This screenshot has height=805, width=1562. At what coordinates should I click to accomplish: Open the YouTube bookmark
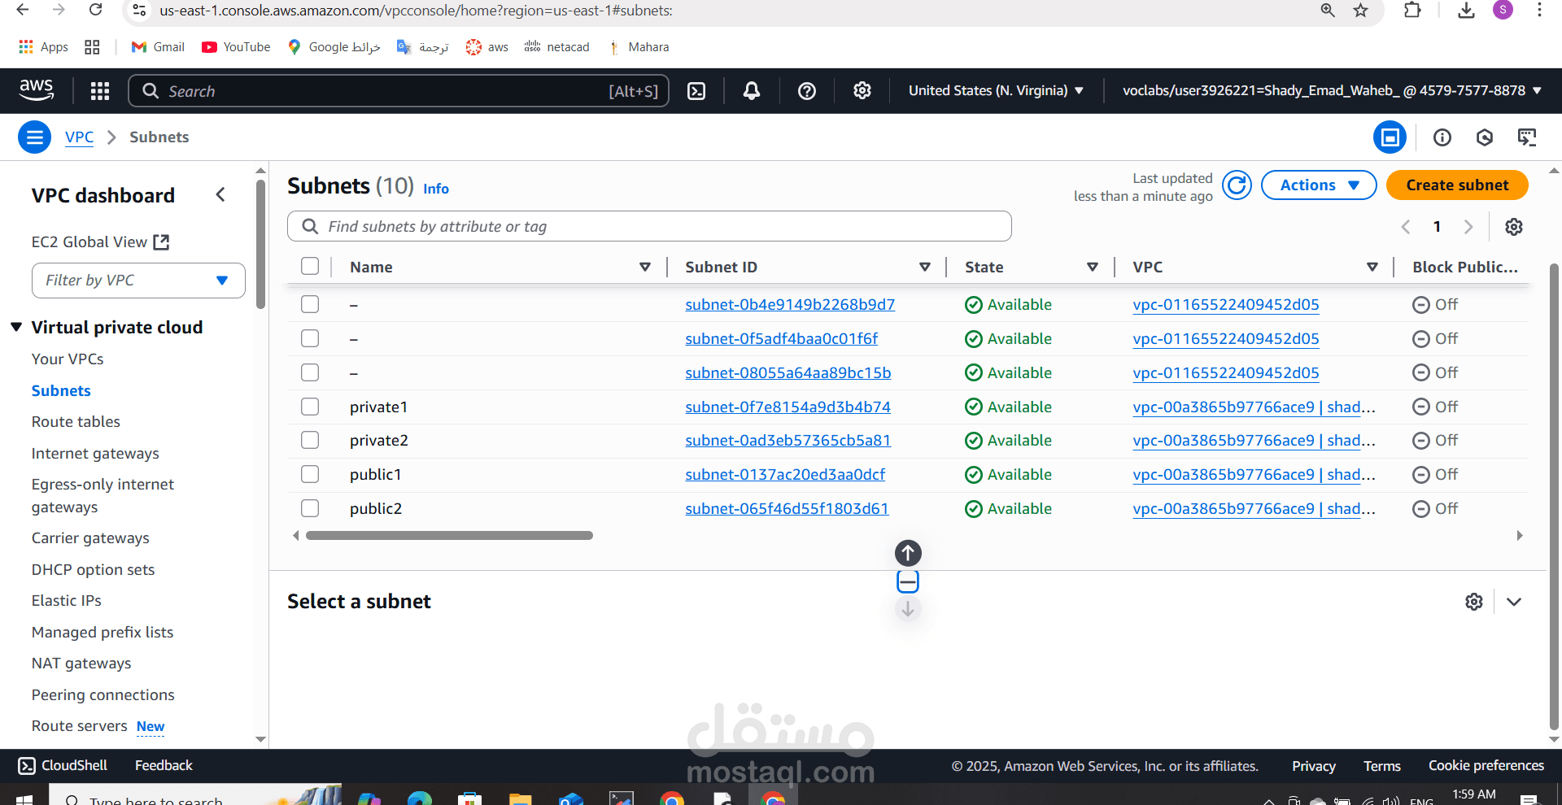coord(236,47)
